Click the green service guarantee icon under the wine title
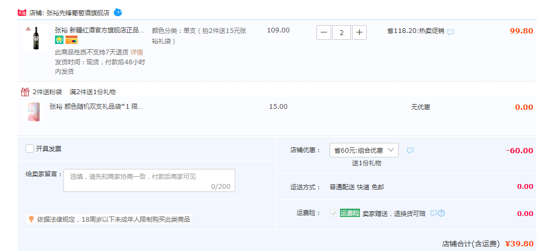The width and height of the screenshot is (547, 251). tap(59, 40)
